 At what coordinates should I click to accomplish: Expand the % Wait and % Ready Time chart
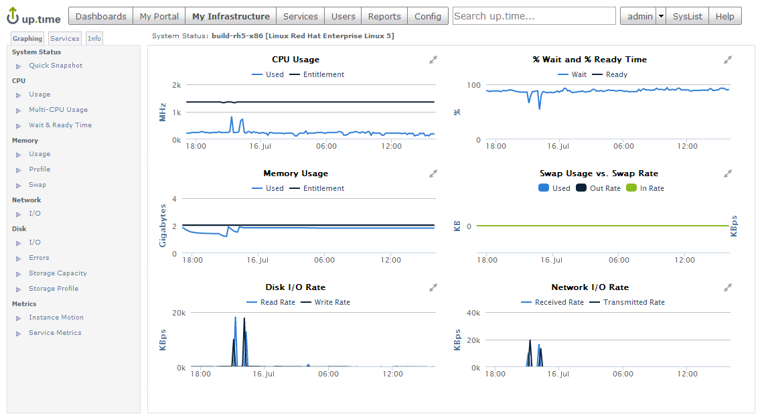click(728, 60)
